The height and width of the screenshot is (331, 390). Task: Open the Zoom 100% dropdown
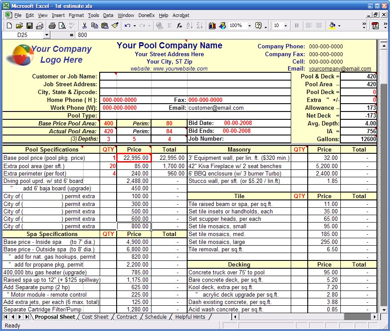[x=249, y=25]
